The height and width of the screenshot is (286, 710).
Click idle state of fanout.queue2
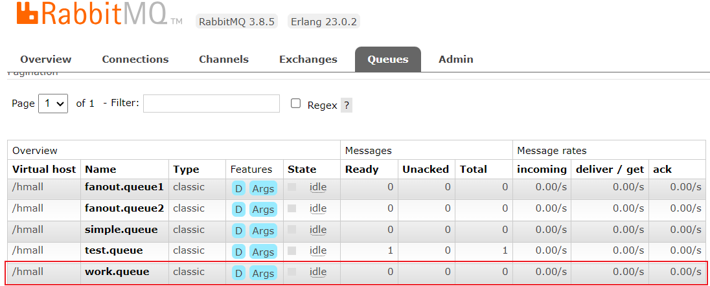click(318, 208)
